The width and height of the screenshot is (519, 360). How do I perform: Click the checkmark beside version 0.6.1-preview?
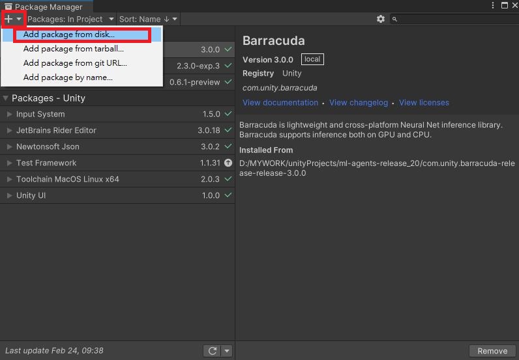(228, 81)
